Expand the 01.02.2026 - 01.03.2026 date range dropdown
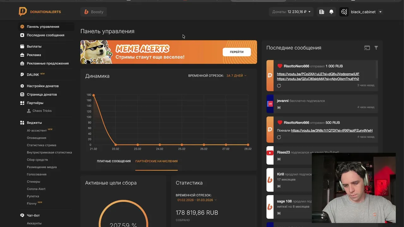 [197, 200]
